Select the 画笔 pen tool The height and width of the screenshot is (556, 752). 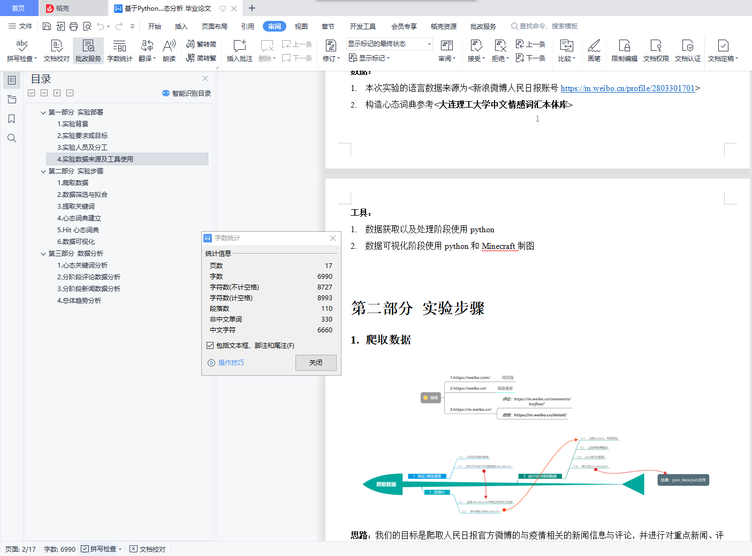coord(594,51)
